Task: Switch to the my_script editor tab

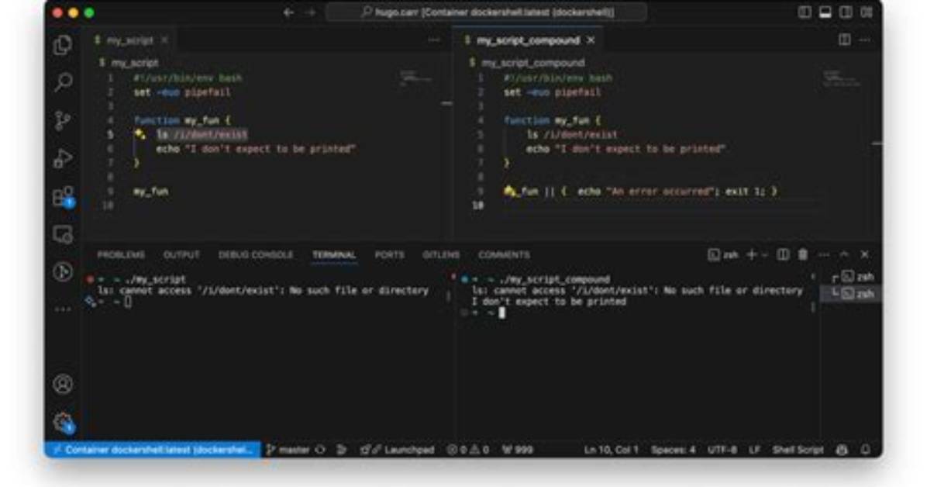Action: [129, 40]
